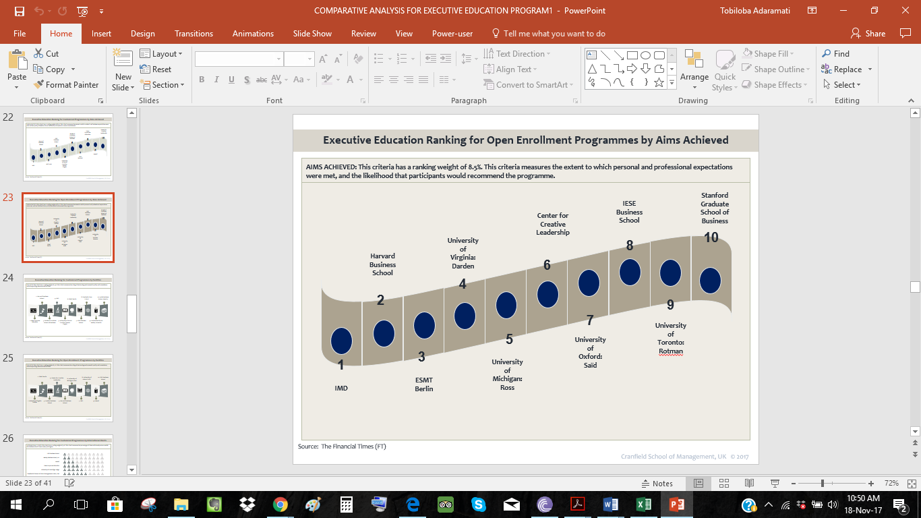The height and width of the screenshot is (518, 921).
Task: Click the Notes button in status bar
Action: pos(657,484)
